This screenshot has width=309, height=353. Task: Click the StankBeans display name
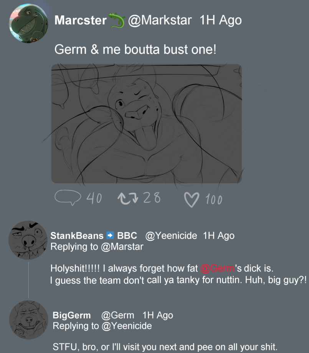click(77, 235)
